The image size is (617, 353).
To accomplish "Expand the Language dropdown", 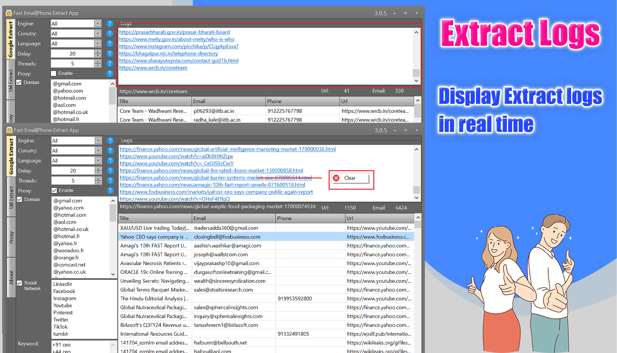I will (98, 43).
